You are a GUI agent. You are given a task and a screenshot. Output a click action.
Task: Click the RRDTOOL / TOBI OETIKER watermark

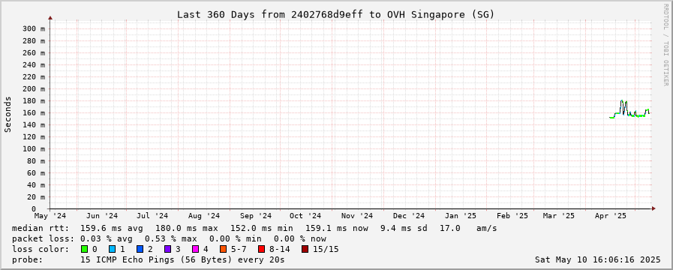click(x=666, y=44)
